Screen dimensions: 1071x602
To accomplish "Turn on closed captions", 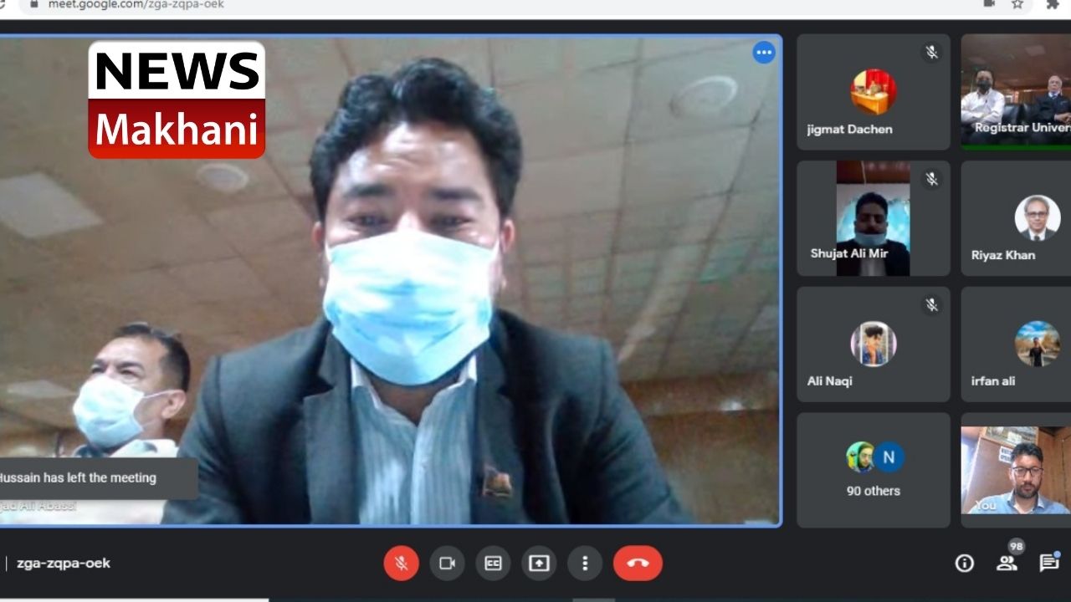I will [493, 564].
